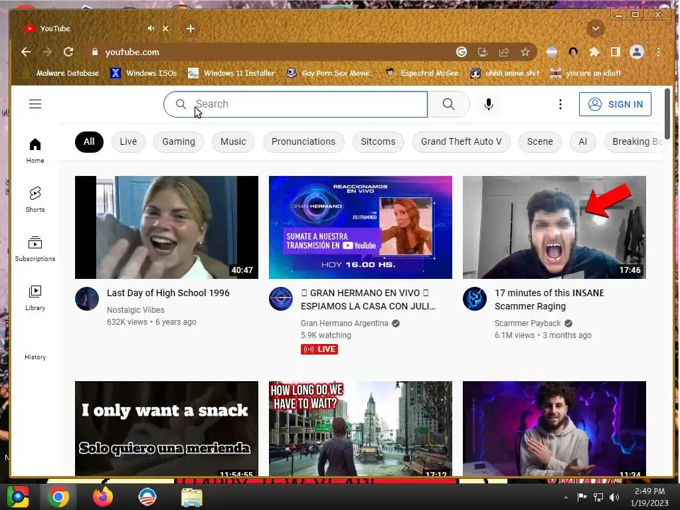680x510 pixels.
Task: Focus the YouTube Search field
Action: pyautogui.click(x=296, y=104)
